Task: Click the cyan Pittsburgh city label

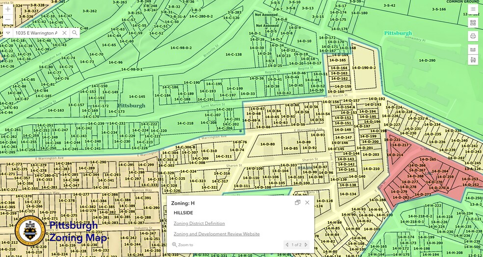Action: [x=398, y=33]
